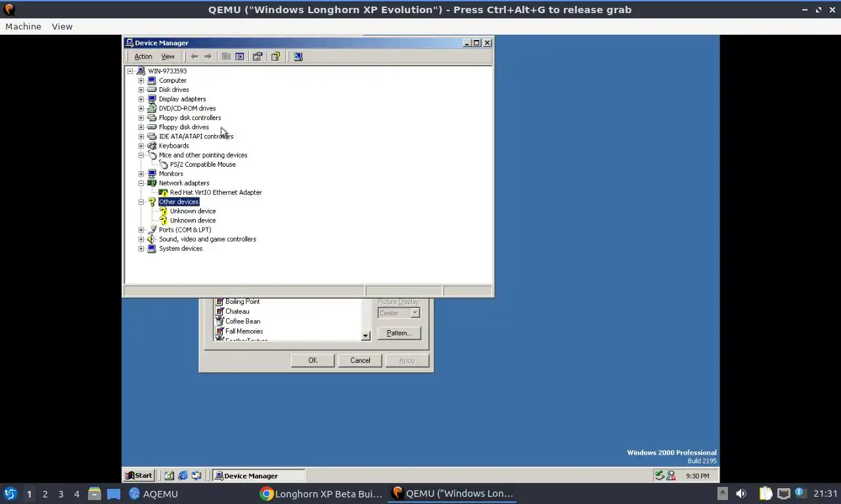841x504 pixels.
Task: Open the QEMU View menu
Action: [62, 26]
